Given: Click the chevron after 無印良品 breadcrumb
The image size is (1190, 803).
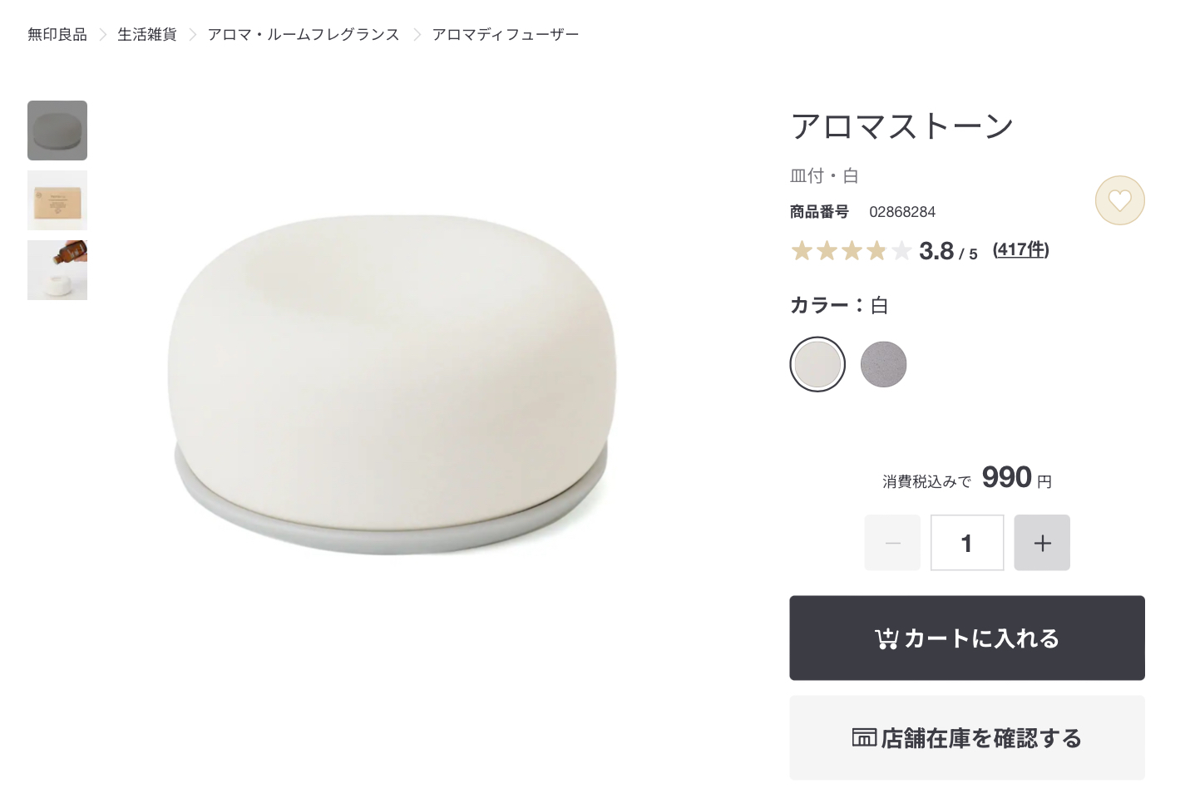Looking at the screenshot, I should 103,34.
